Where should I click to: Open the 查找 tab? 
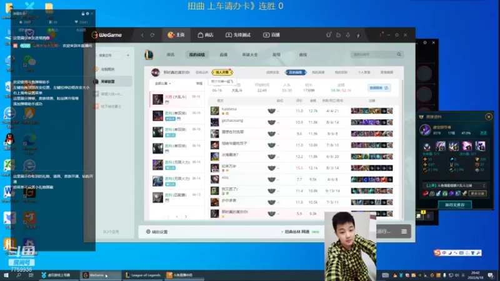[x=303, y=55]
